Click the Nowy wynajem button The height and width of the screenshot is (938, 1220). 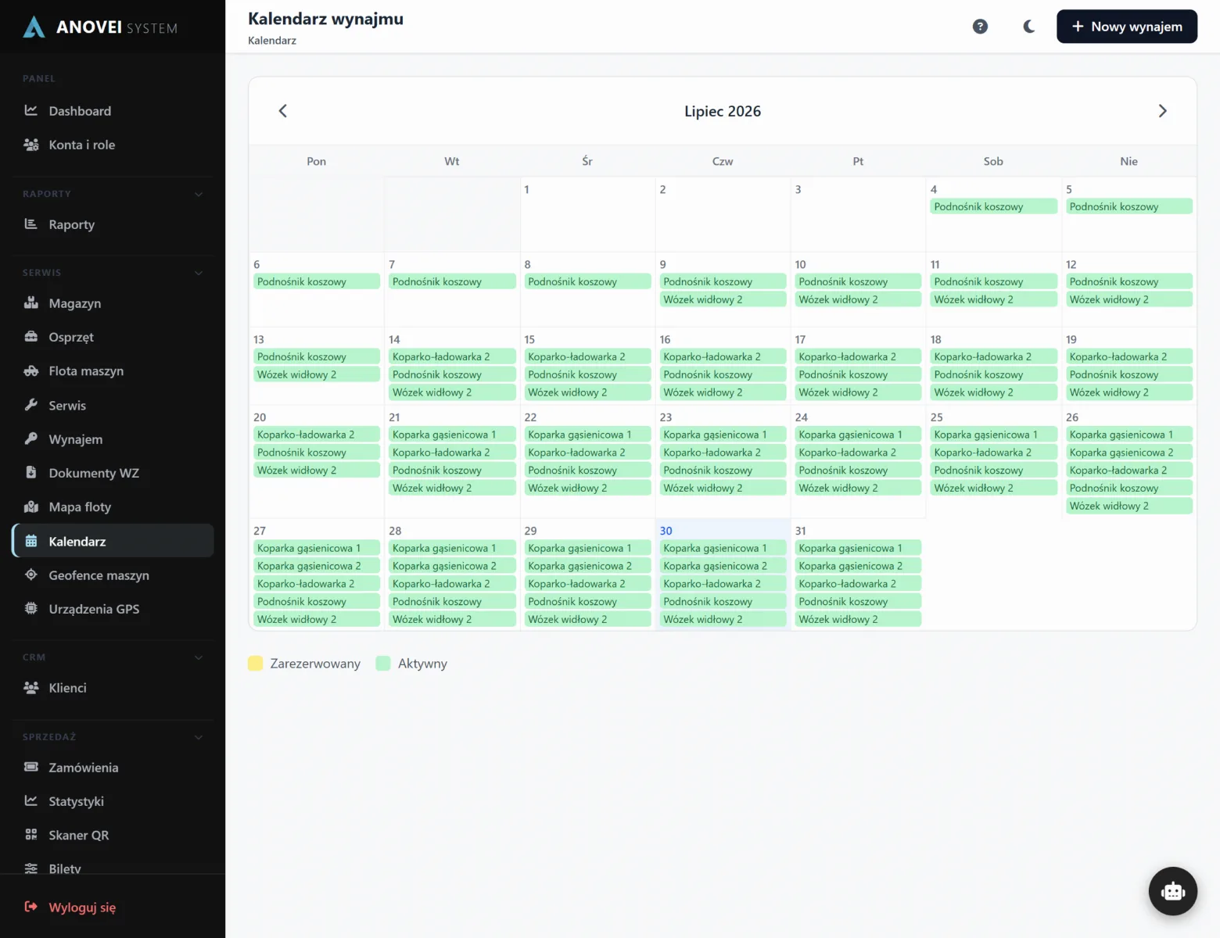[1127, 27]
